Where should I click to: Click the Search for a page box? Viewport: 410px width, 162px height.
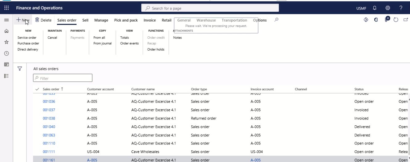point(210,8)
